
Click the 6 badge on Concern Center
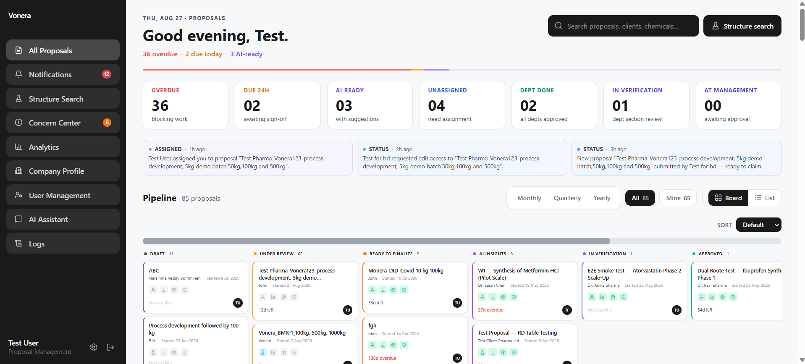(107, 123)
